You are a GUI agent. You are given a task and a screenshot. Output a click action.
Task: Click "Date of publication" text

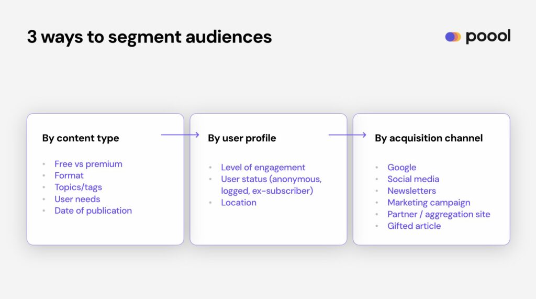(x=93, y=211)
